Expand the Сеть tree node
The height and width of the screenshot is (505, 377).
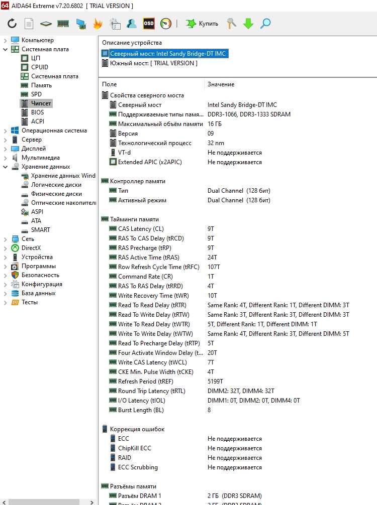tap(5, 239)
